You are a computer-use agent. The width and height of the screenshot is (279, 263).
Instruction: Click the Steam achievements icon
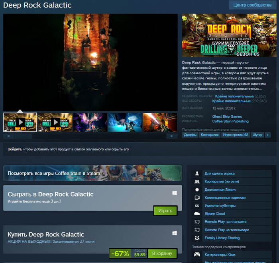coord(197,190)
